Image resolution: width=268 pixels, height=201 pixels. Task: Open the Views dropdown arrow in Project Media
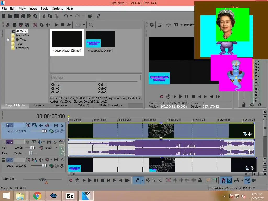coord(84,25)
